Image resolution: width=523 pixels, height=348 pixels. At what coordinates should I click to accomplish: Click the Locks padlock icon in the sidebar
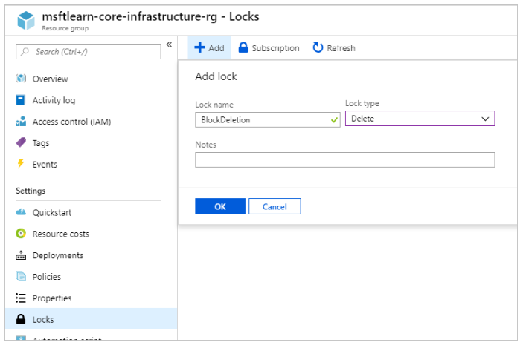pyautogui.click(x=21, y=319)
